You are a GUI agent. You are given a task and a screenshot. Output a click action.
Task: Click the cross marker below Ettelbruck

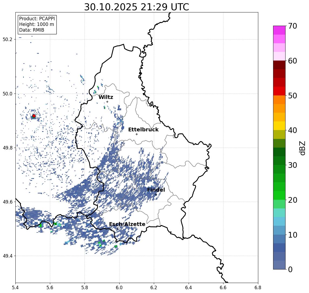tap(137, 134)
